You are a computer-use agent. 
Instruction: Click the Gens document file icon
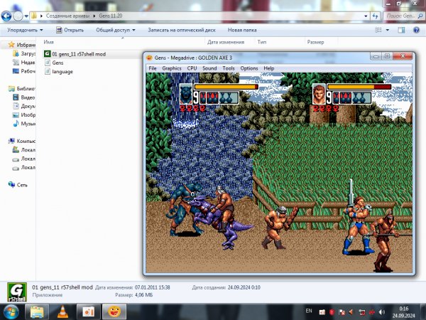pyautogui.click(x=48, y=63)
